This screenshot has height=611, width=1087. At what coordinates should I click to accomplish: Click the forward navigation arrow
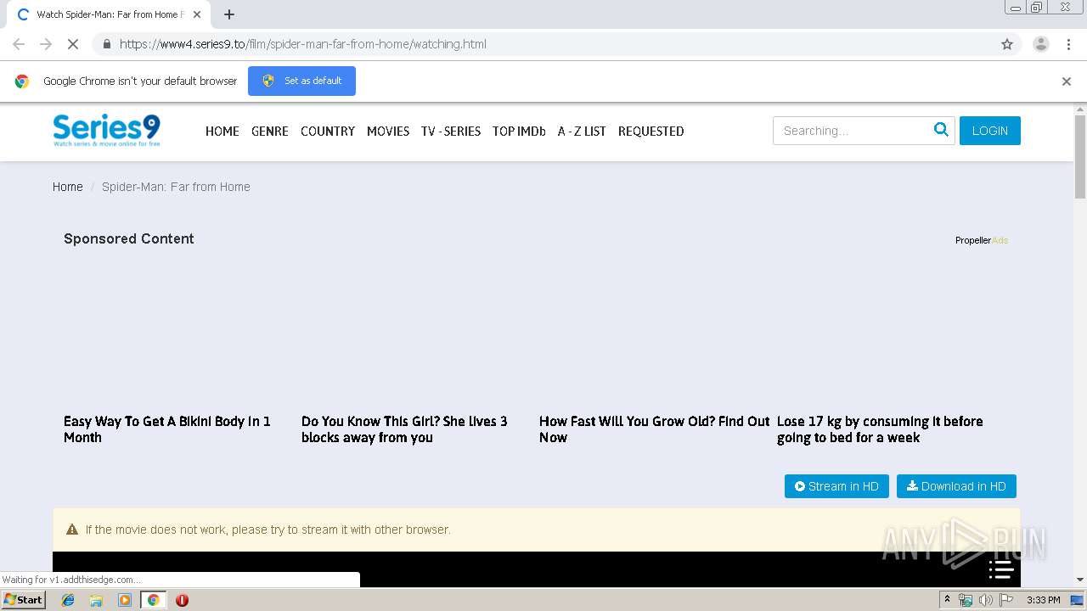[x=46, y=44]
